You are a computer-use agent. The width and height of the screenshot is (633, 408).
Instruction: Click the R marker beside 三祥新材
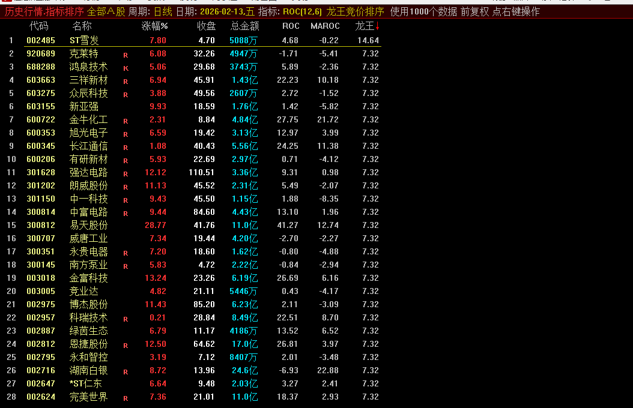tap(126, 82)
